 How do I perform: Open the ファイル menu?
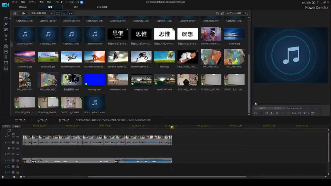(14, 2)
